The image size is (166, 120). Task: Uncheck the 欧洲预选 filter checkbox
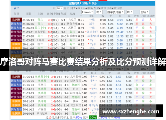pyautogui.click(x=100, y=8)
